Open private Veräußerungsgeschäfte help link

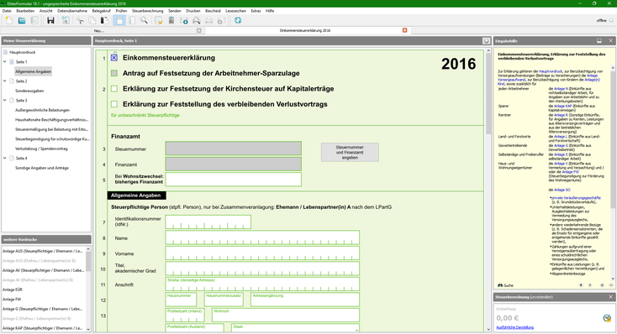[576, 198]
